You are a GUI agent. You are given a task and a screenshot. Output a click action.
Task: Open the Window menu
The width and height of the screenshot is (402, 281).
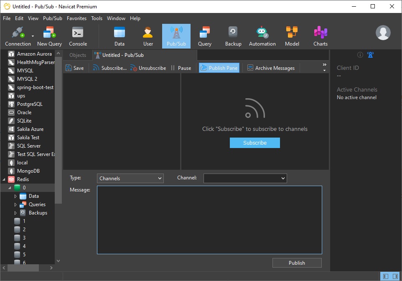coord(116,18)
